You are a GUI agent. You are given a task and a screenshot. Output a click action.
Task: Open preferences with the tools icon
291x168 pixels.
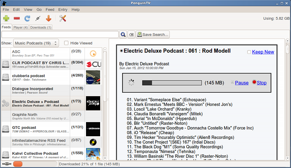pos(63,18)
